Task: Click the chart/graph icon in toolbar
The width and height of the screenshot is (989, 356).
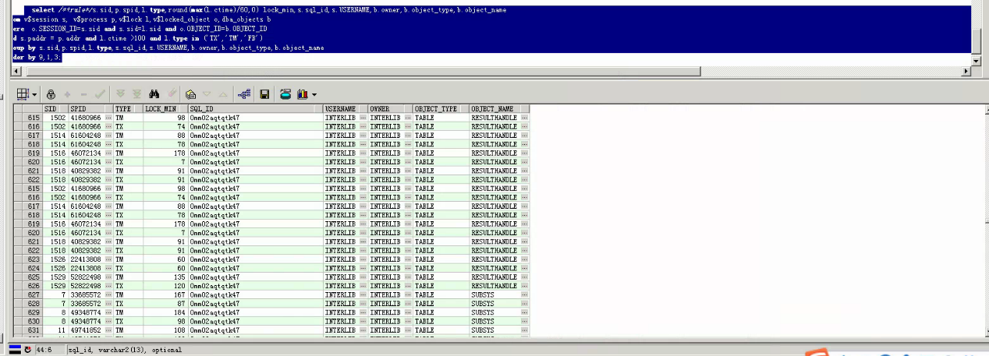Action: (x=302, y=94)
